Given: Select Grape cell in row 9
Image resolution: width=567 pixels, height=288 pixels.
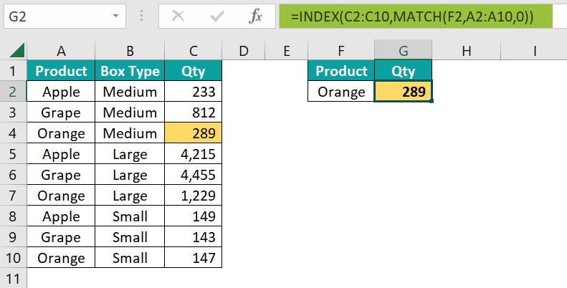Looking at the screenshot, I should pos(61,237).
